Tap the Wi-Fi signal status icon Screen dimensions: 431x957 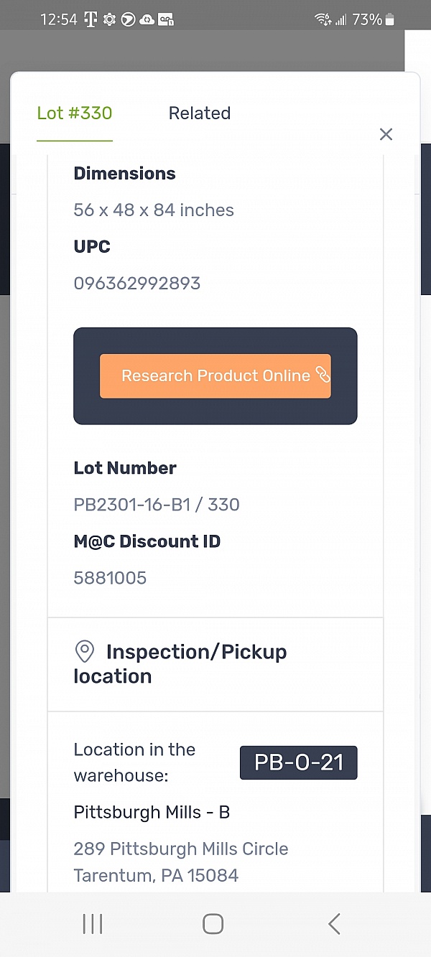pos(323,20)
